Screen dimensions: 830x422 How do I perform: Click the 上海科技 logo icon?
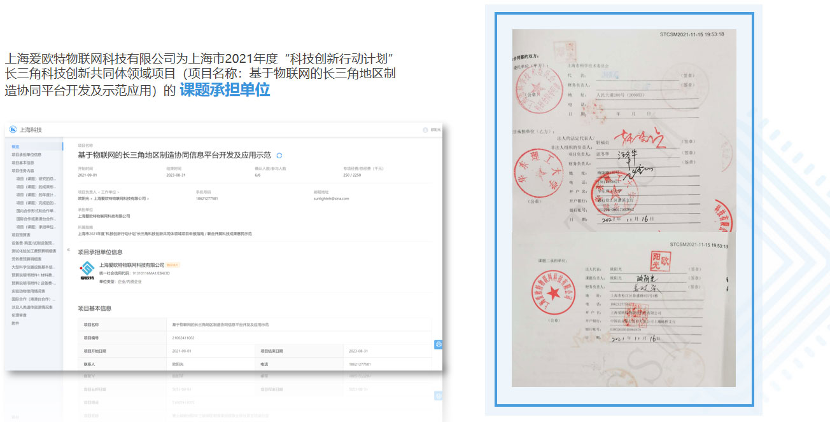(x=13, y=130)
